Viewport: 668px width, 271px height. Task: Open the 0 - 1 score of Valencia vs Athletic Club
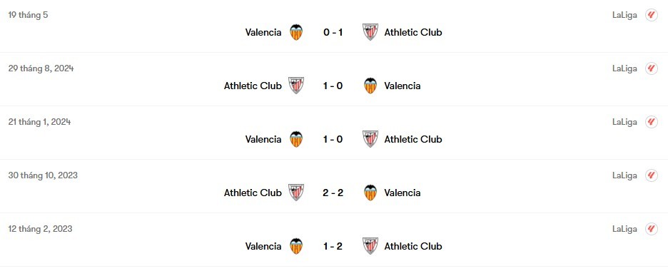coord(333,32)
